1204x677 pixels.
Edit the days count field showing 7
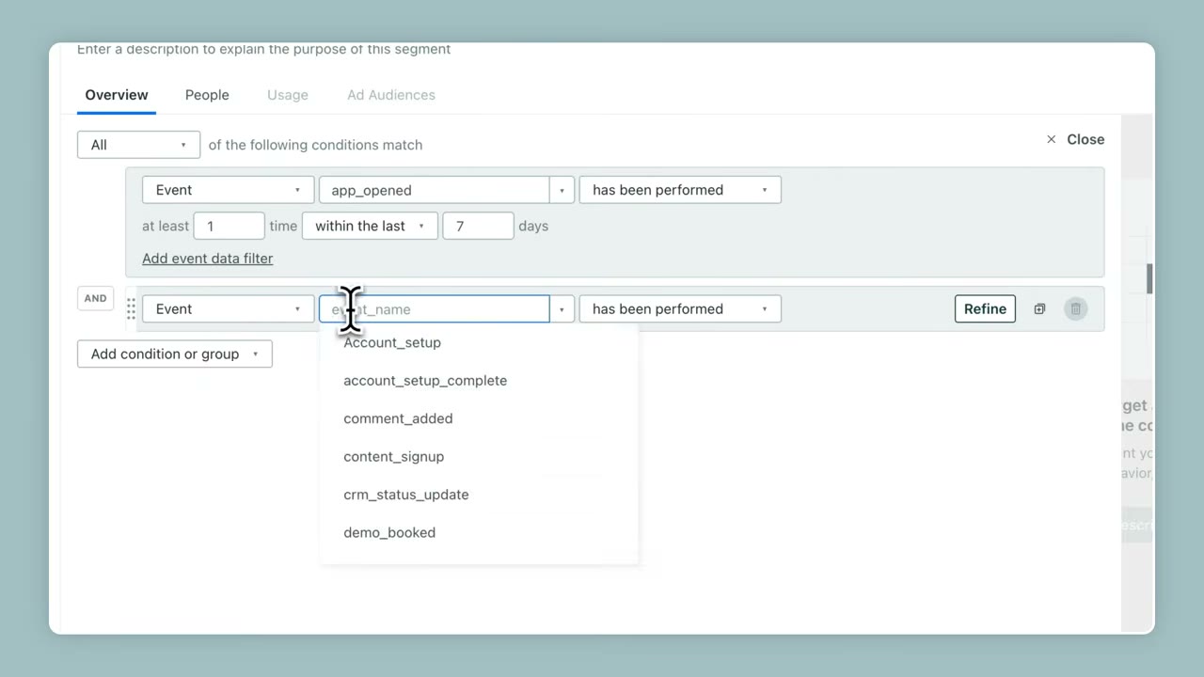[x=478, y=226]
